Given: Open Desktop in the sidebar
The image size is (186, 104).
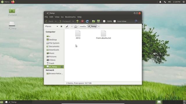Looking at the screenshot, I should tap(54, 40).
